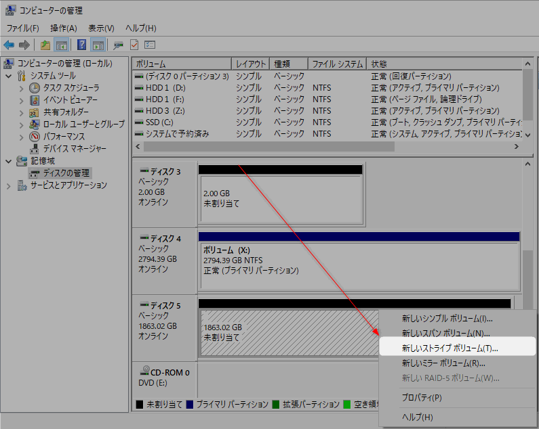Expand the Event Viewer node
This screenshot has height=429, width=539.
(x=21, y=101)
